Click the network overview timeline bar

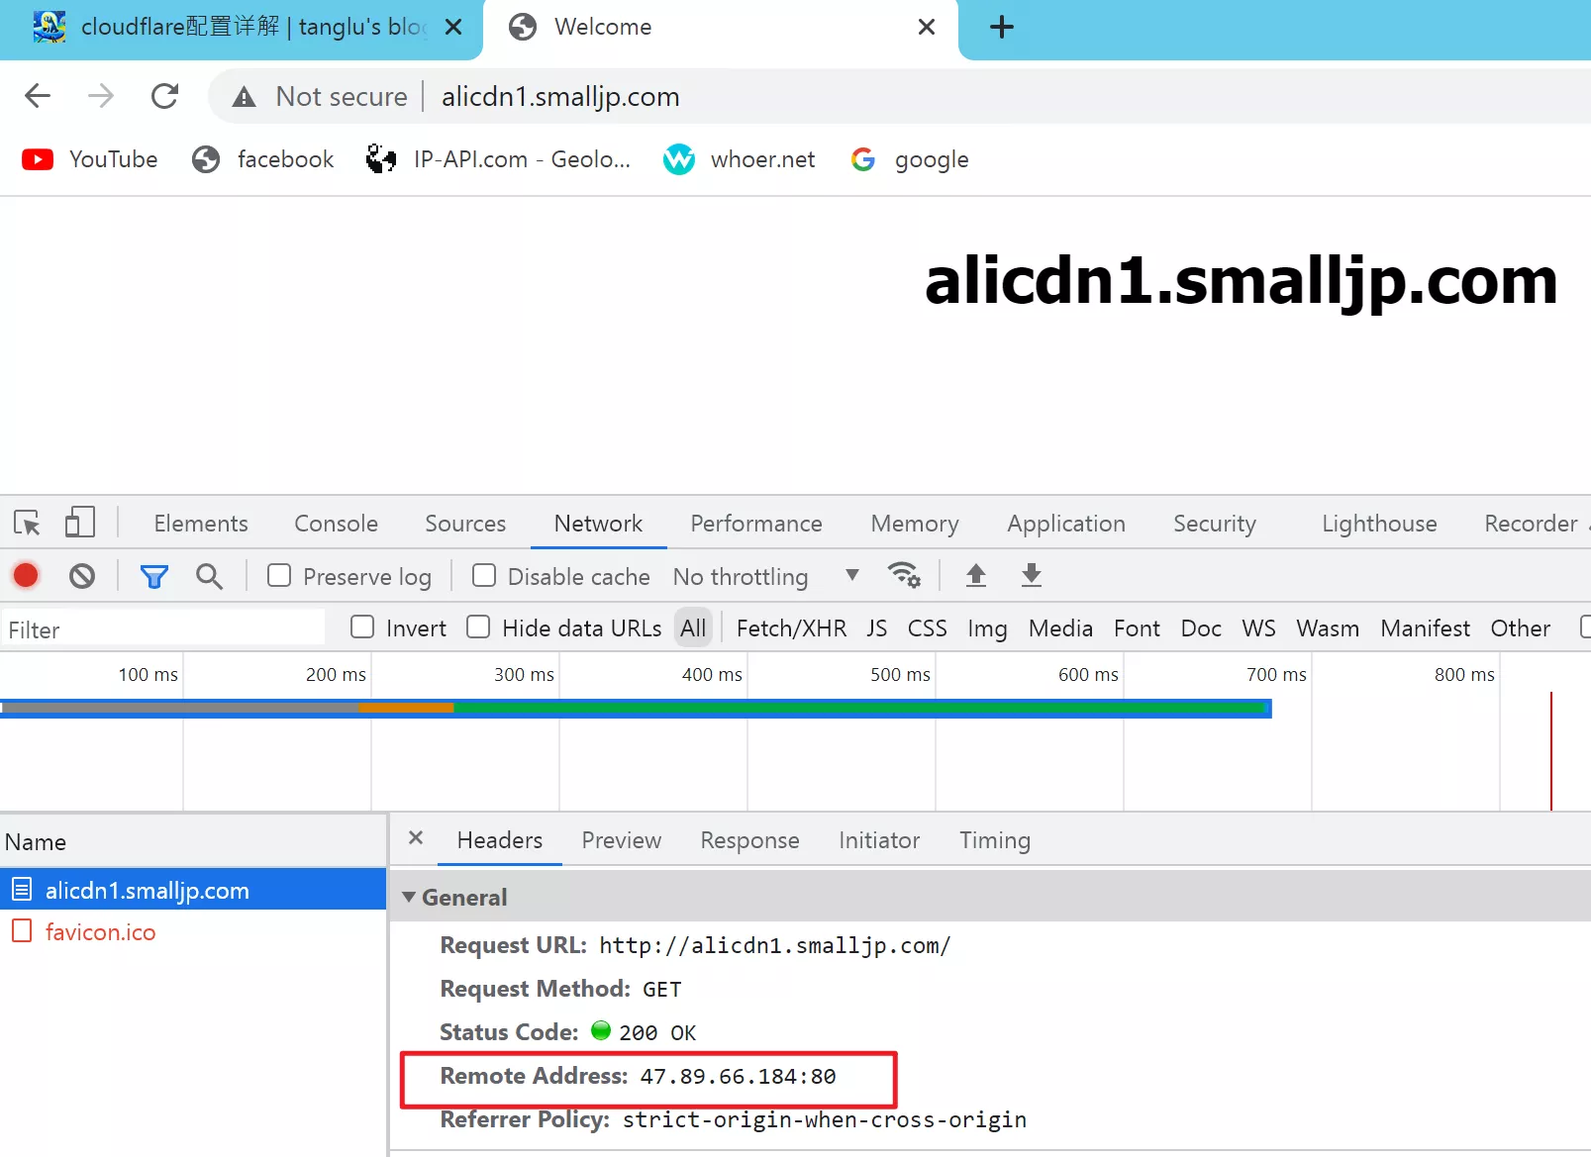pyautogui.click(x=634, y=708)
